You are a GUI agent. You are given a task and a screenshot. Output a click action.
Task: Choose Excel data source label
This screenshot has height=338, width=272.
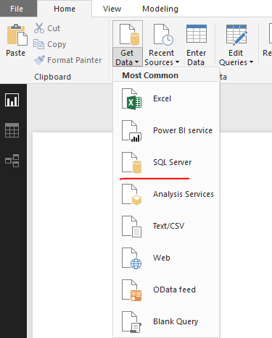point(162,98)
